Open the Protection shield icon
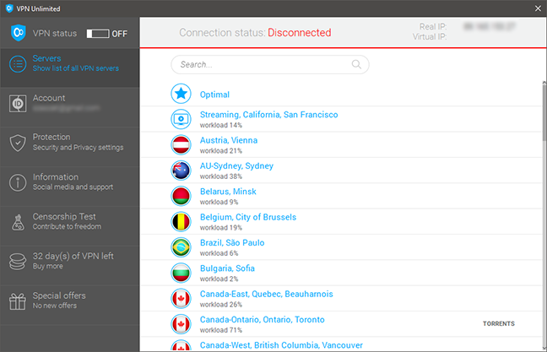Image resolution: width=547 pixels, height=352 pixels. click(x=18, y=143)
